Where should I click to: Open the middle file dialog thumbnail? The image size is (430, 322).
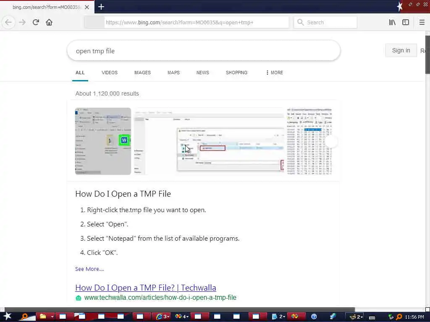[209, 141]
